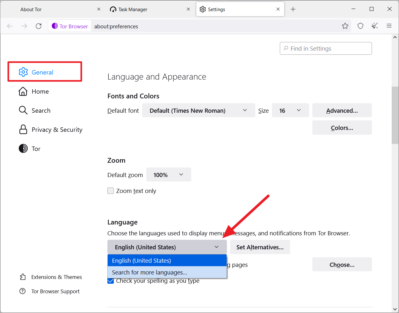
Task: Minimize the browser window
Action: click(353, 9)
